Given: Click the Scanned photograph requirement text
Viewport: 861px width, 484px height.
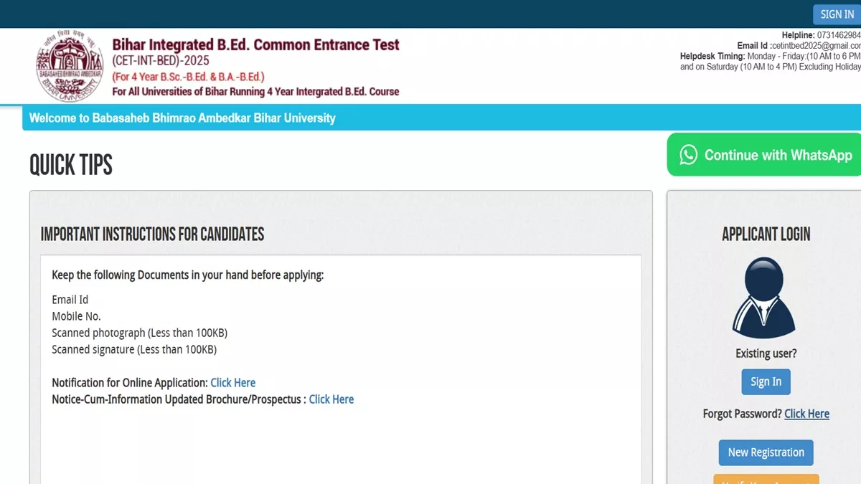Looking at the screenshot, I should pos(139,333).
